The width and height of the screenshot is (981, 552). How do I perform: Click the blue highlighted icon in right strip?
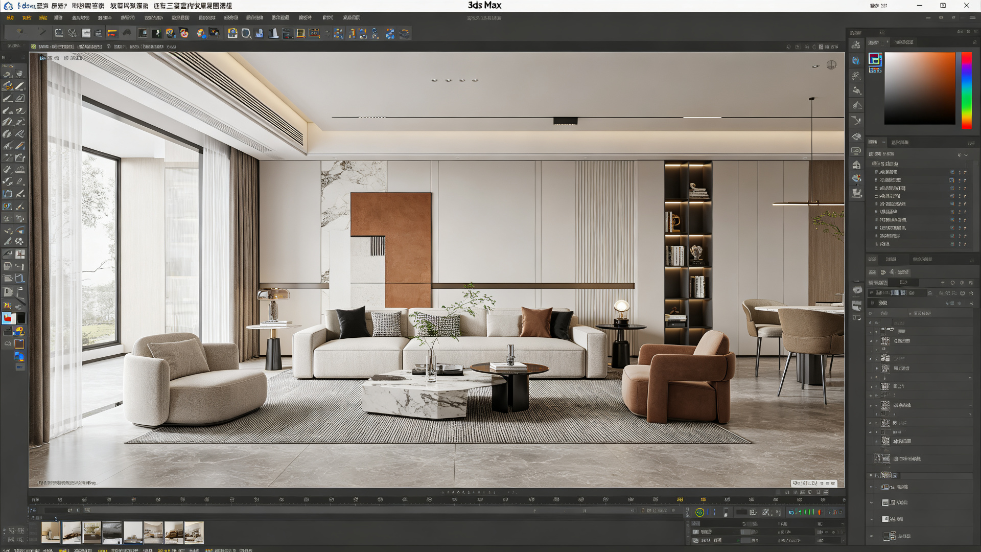pyautogui.click(x=856, y=61)
